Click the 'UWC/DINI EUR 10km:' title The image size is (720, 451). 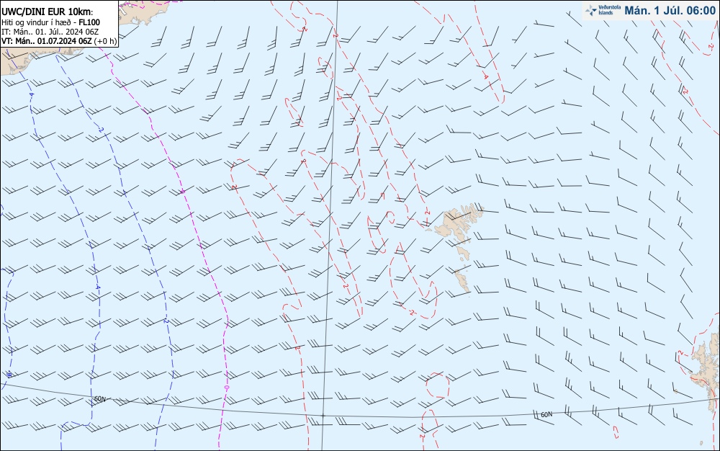point(48,12)
